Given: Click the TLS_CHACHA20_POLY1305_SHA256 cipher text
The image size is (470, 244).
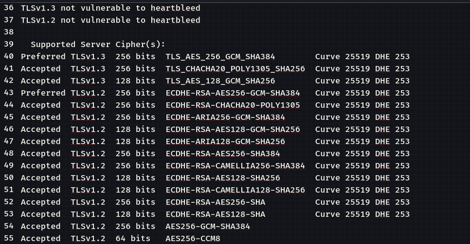Looking at the screenshot, I should coord(235,68).
